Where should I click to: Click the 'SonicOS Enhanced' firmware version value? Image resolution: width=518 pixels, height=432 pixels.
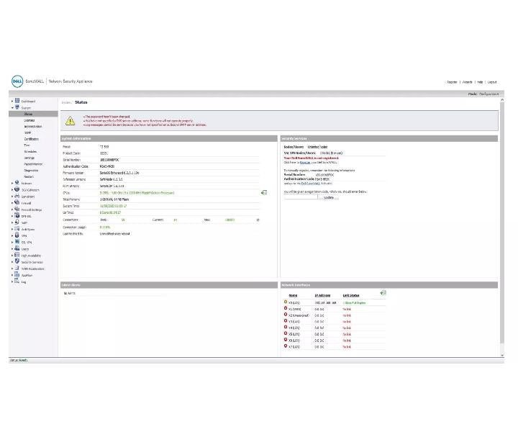click(119, 173)
